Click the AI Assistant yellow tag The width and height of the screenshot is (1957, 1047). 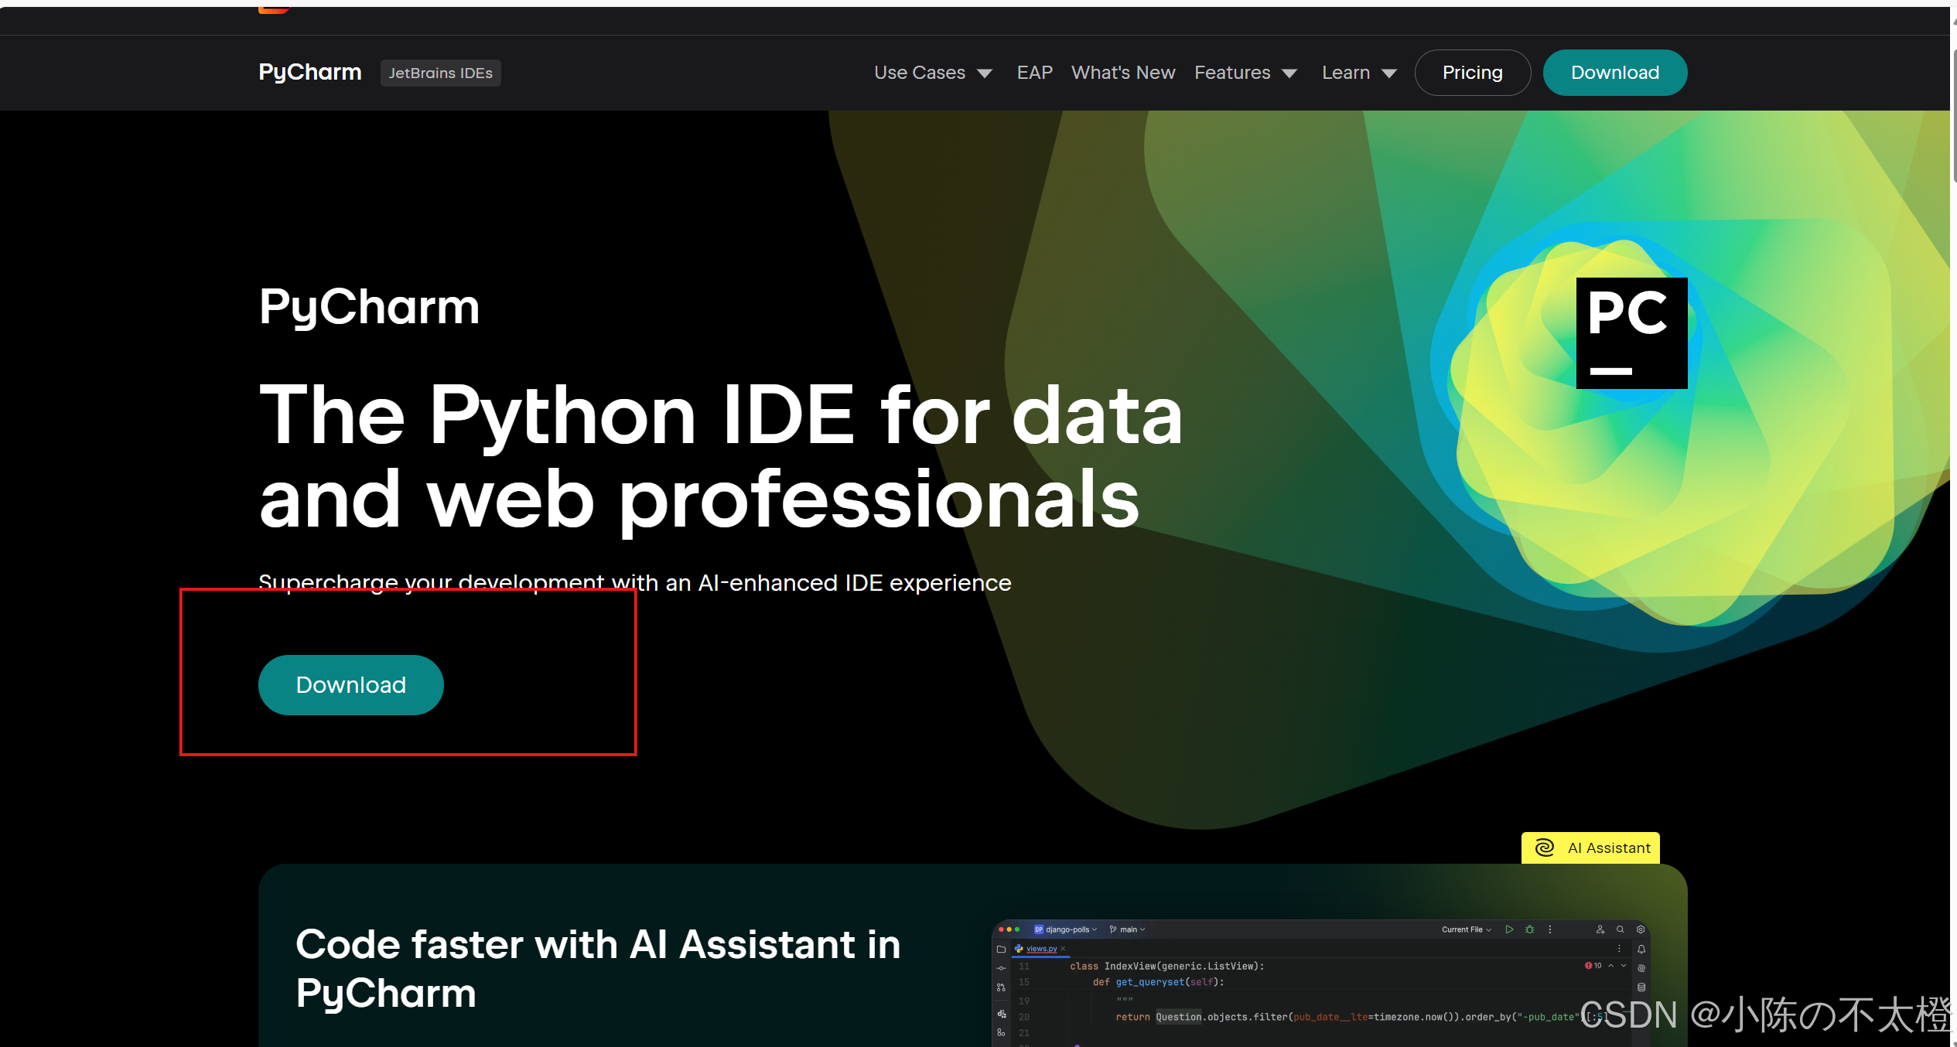click(1590, 847)
